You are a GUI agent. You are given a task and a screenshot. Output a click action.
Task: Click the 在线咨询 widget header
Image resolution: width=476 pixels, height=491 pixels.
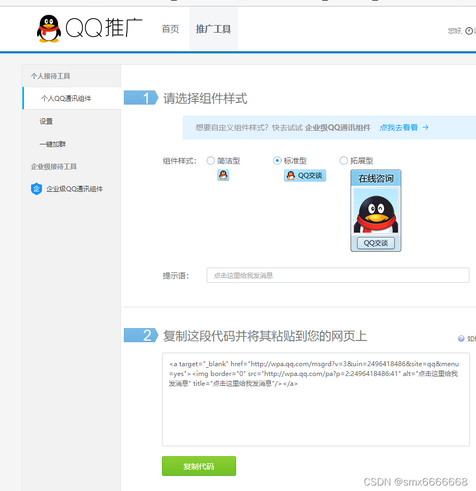376,178
